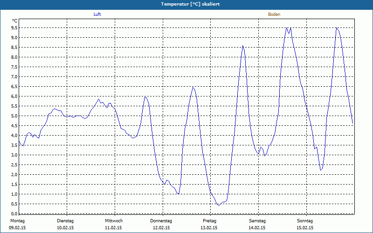Click the °C unit label on the axis
The width and height of the screenshot is (373, 233).
coord(15,21)
